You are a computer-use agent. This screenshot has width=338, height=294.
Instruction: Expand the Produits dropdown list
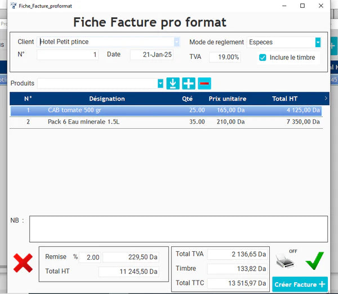(x=161, y=83)
